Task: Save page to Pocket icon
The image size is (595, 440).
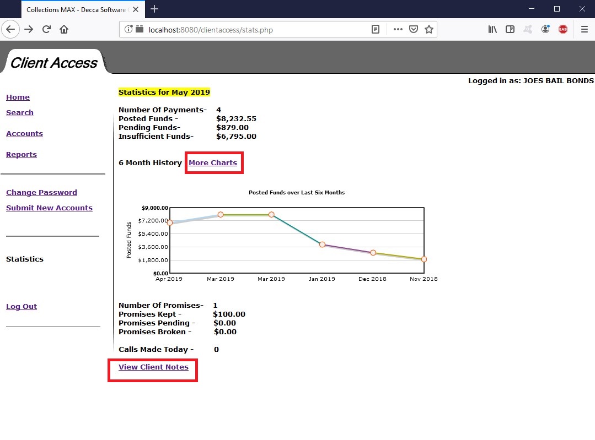Action: click(413, 29)
